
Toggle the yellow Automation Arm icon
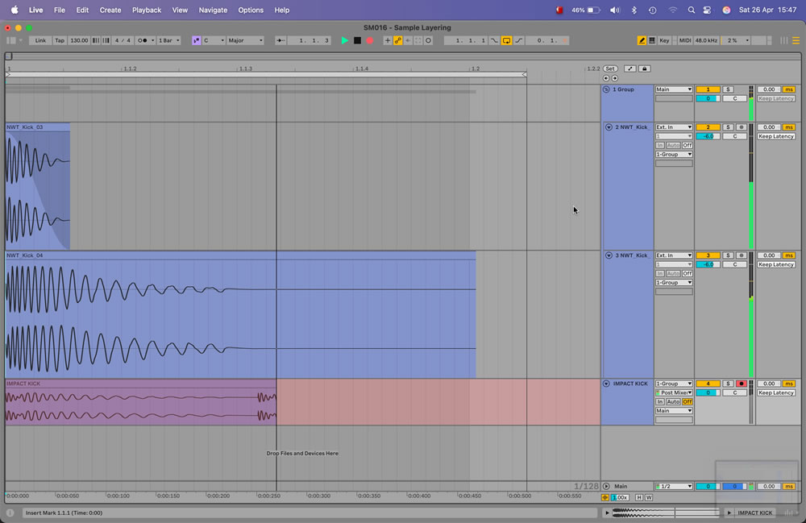(x=398, y=40)
